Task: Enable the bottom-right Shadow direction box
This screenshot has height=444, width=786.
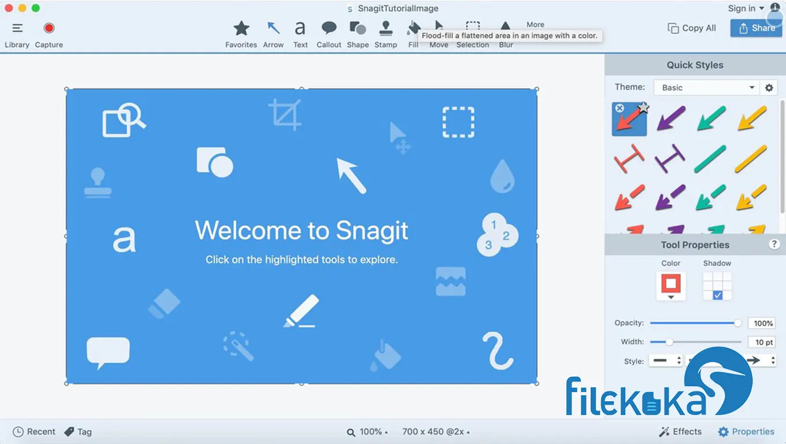Action: coord(726,295)
